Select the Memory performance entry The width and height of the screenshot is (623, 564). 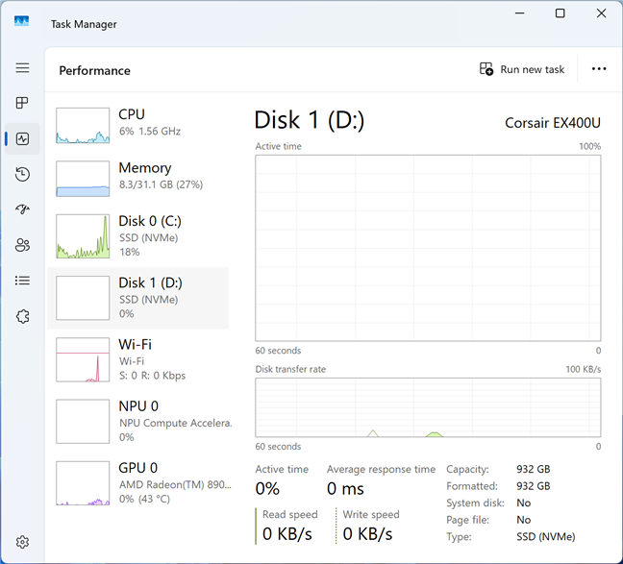[138, 179]
